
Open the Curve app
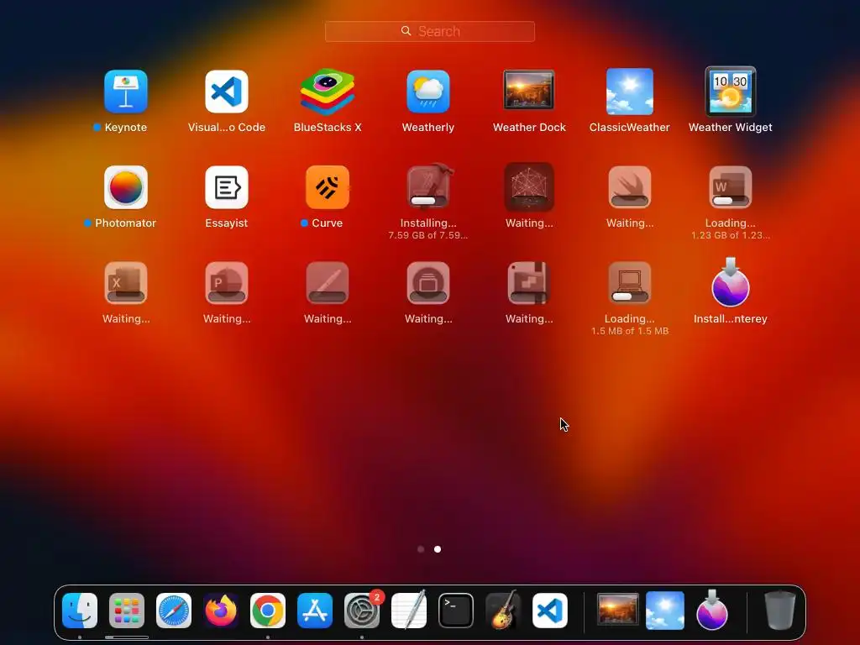(x=328, y=187)
